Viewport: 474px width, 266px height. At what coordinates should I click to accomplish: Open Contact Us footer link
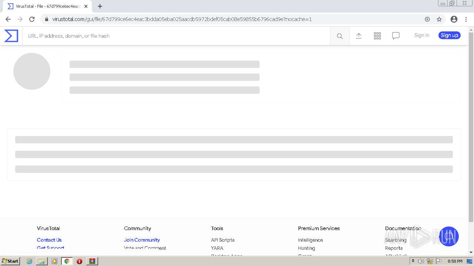click(49, 240)
